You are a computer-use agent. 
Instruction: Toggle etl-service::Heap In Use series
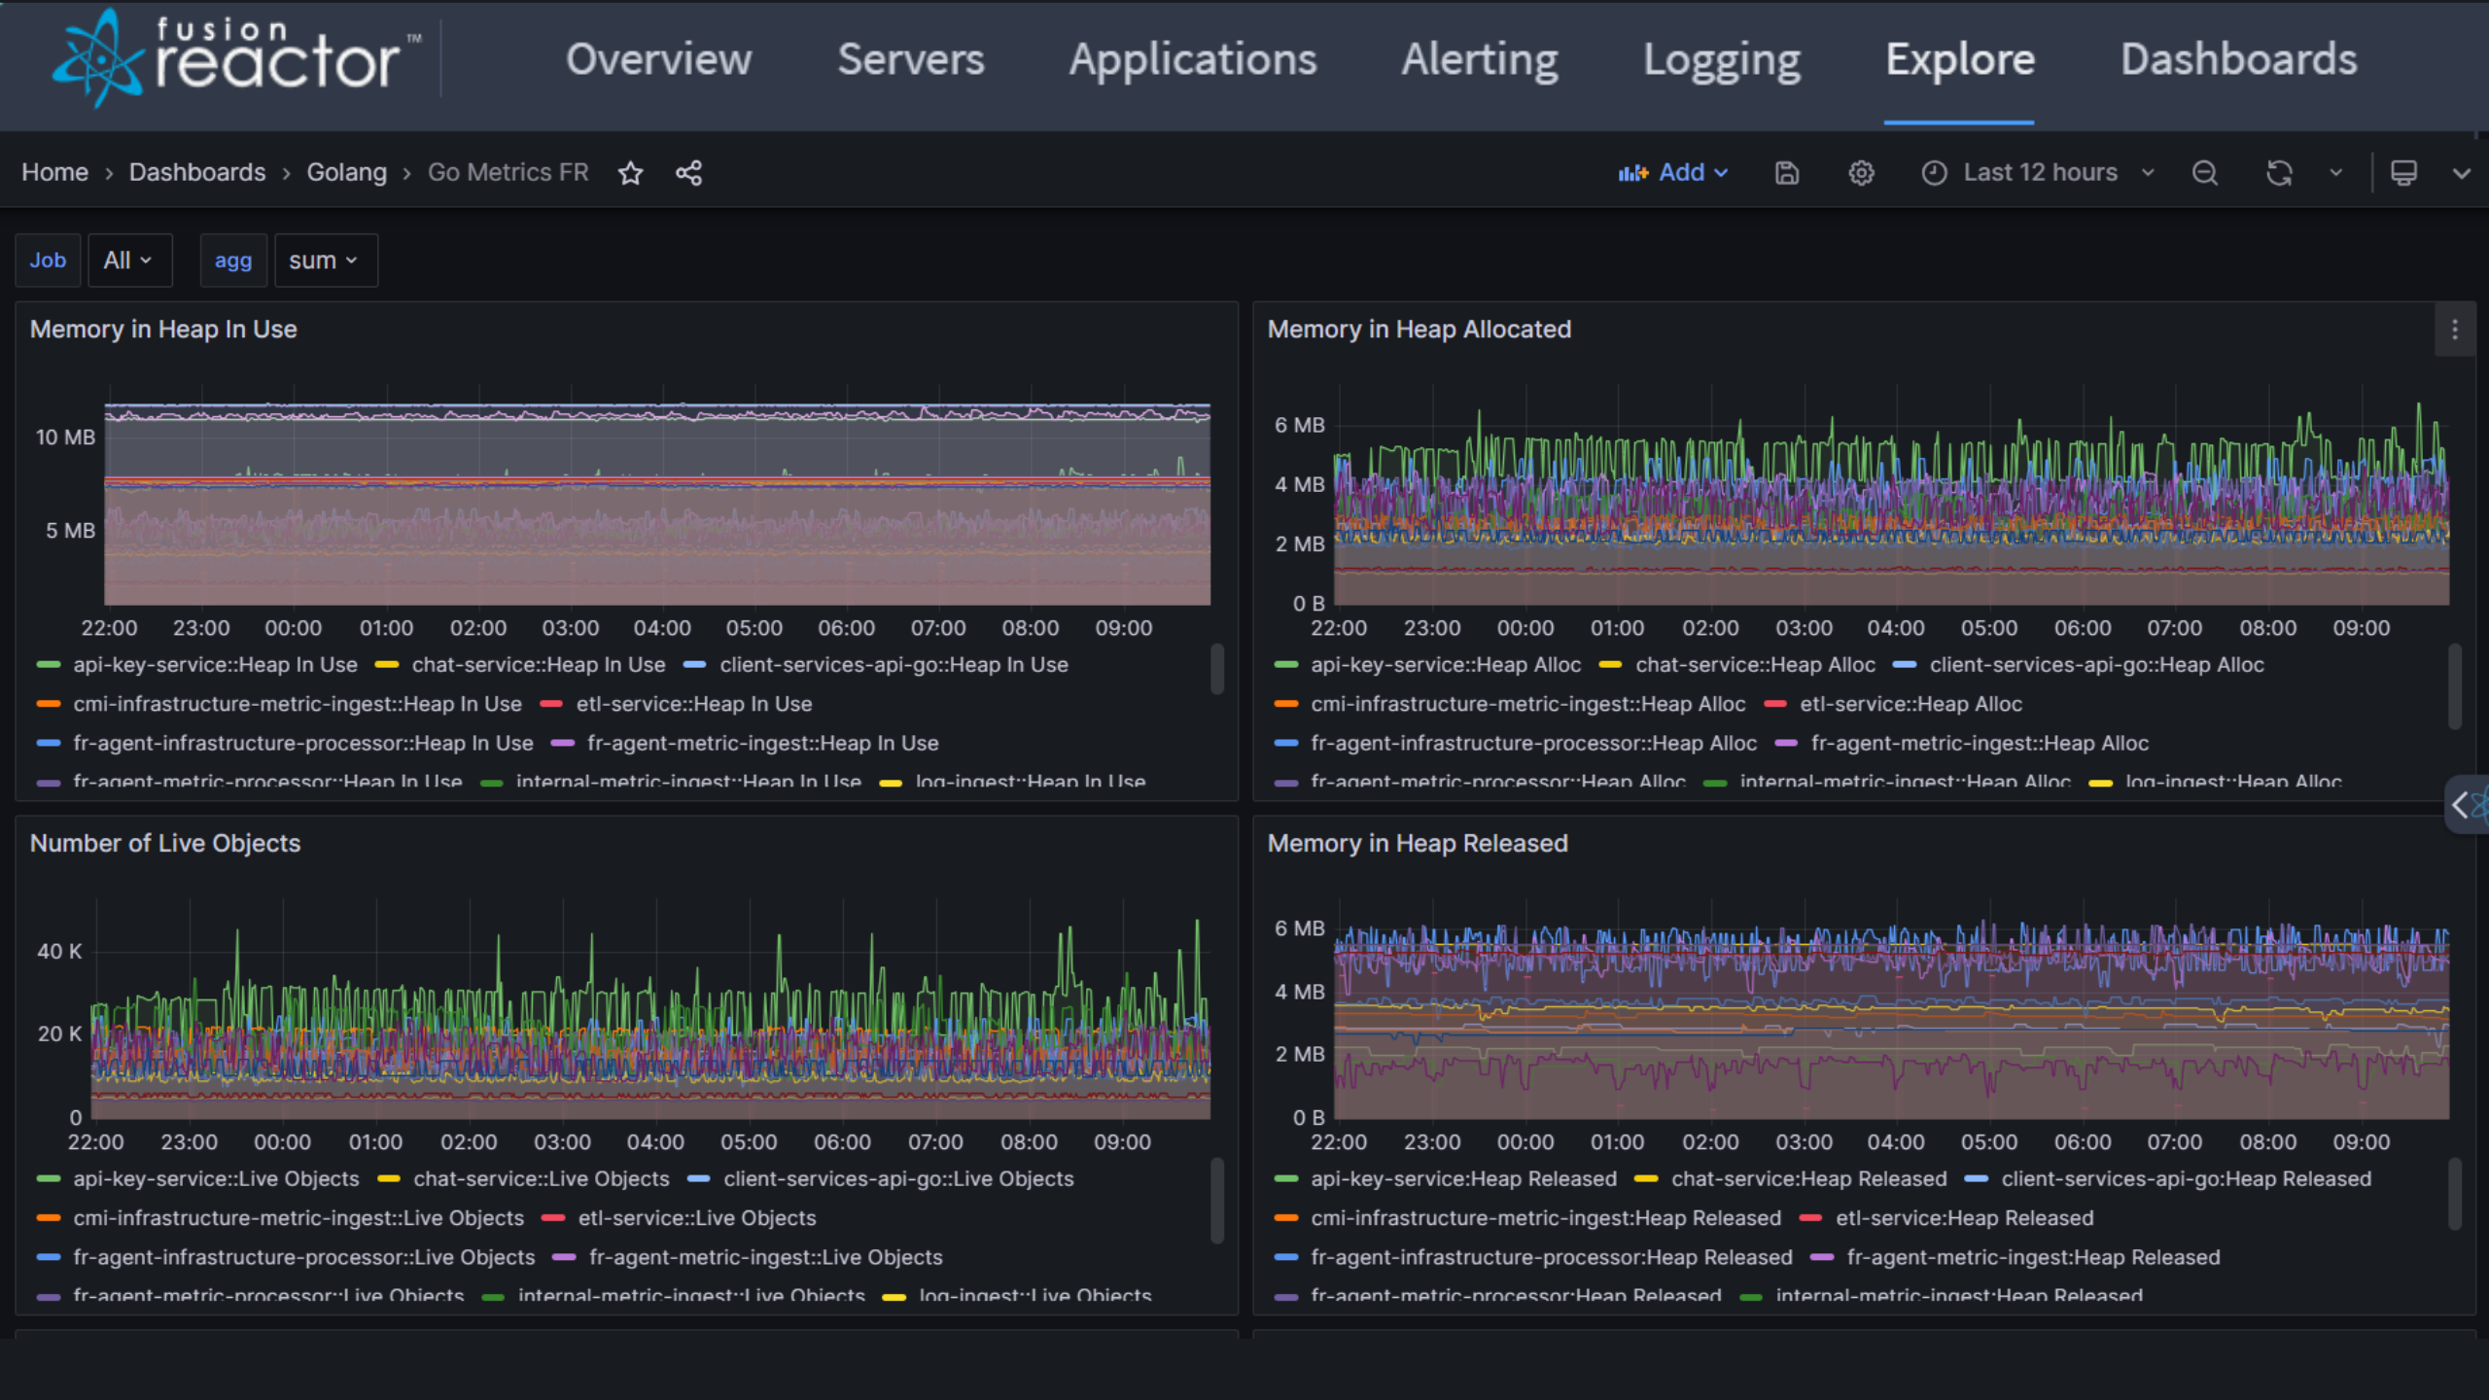[x=694, y=704]
